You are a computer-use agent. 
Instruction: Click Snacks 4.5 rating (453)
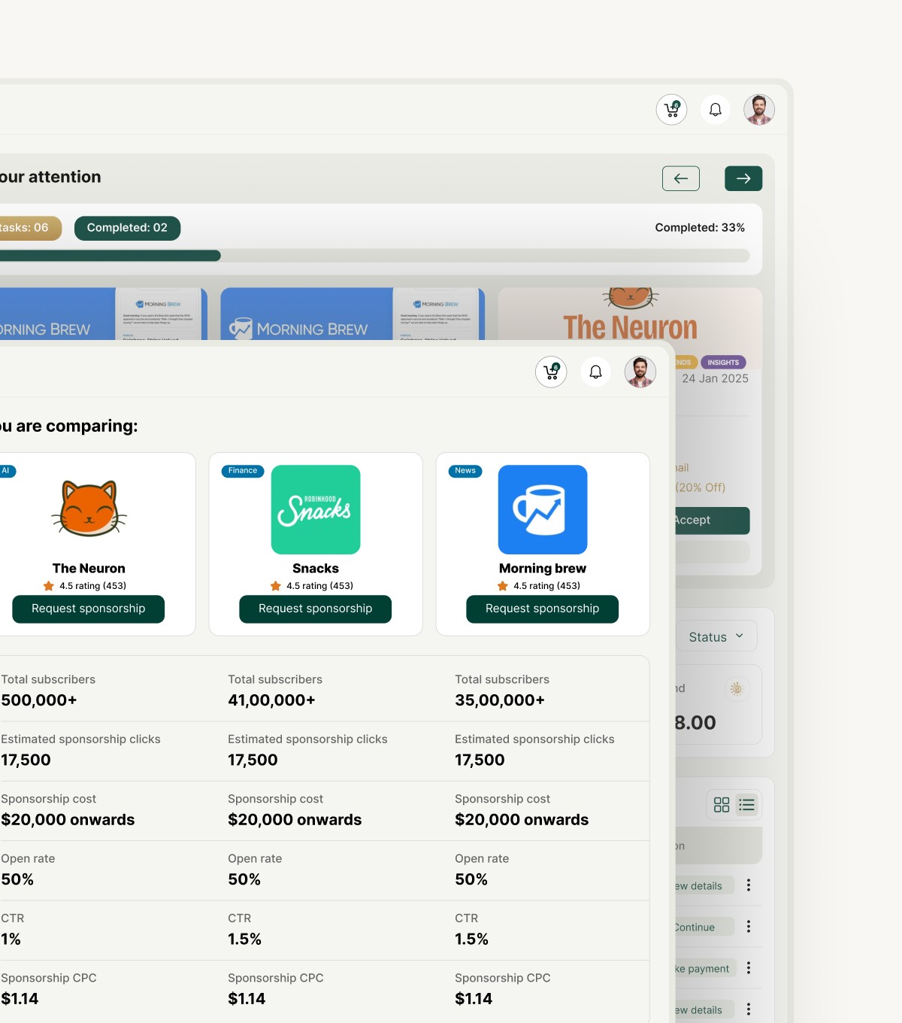pyautogui.click(x=312, y=586)
